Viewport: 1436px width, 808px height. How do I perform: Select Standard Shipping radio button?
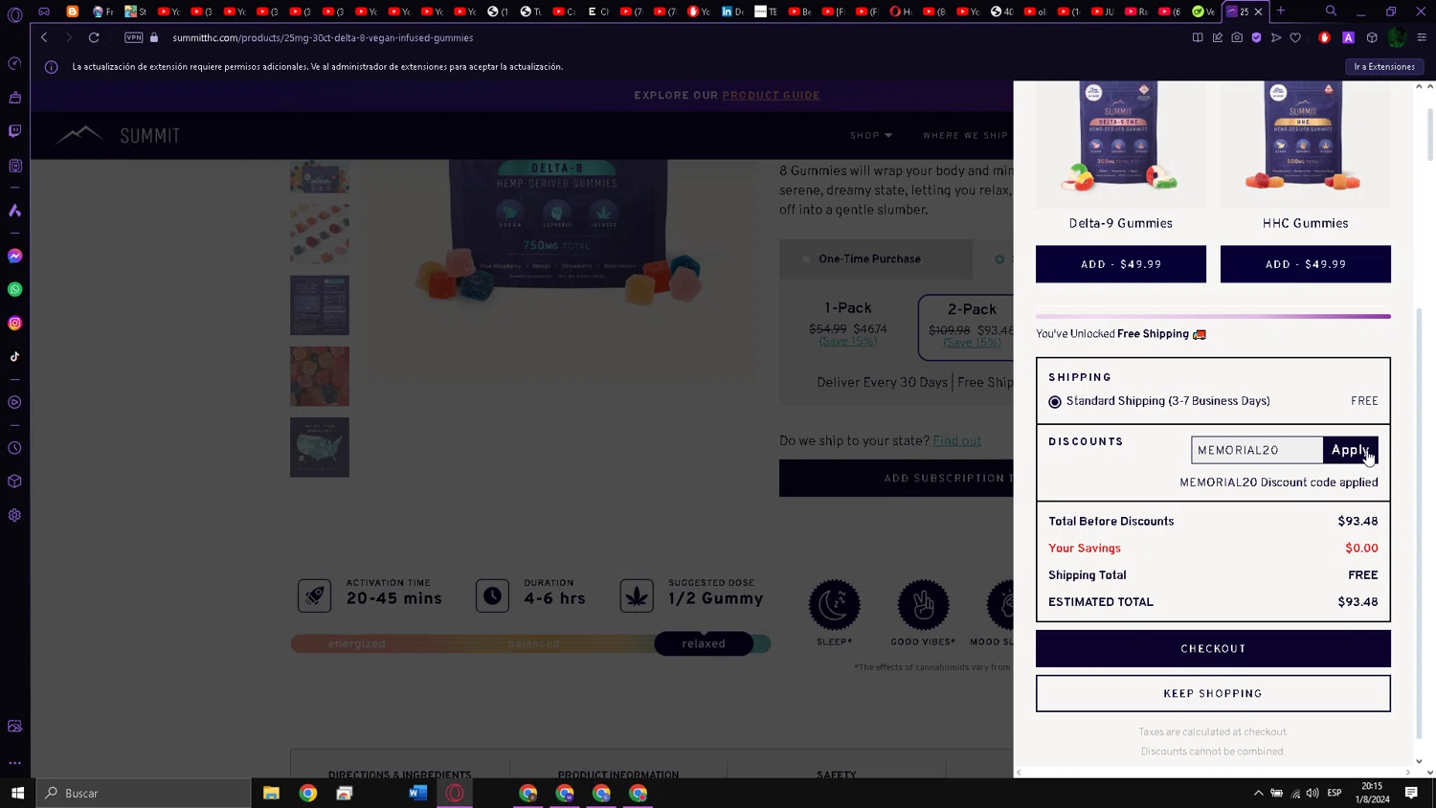[1055, 402]
